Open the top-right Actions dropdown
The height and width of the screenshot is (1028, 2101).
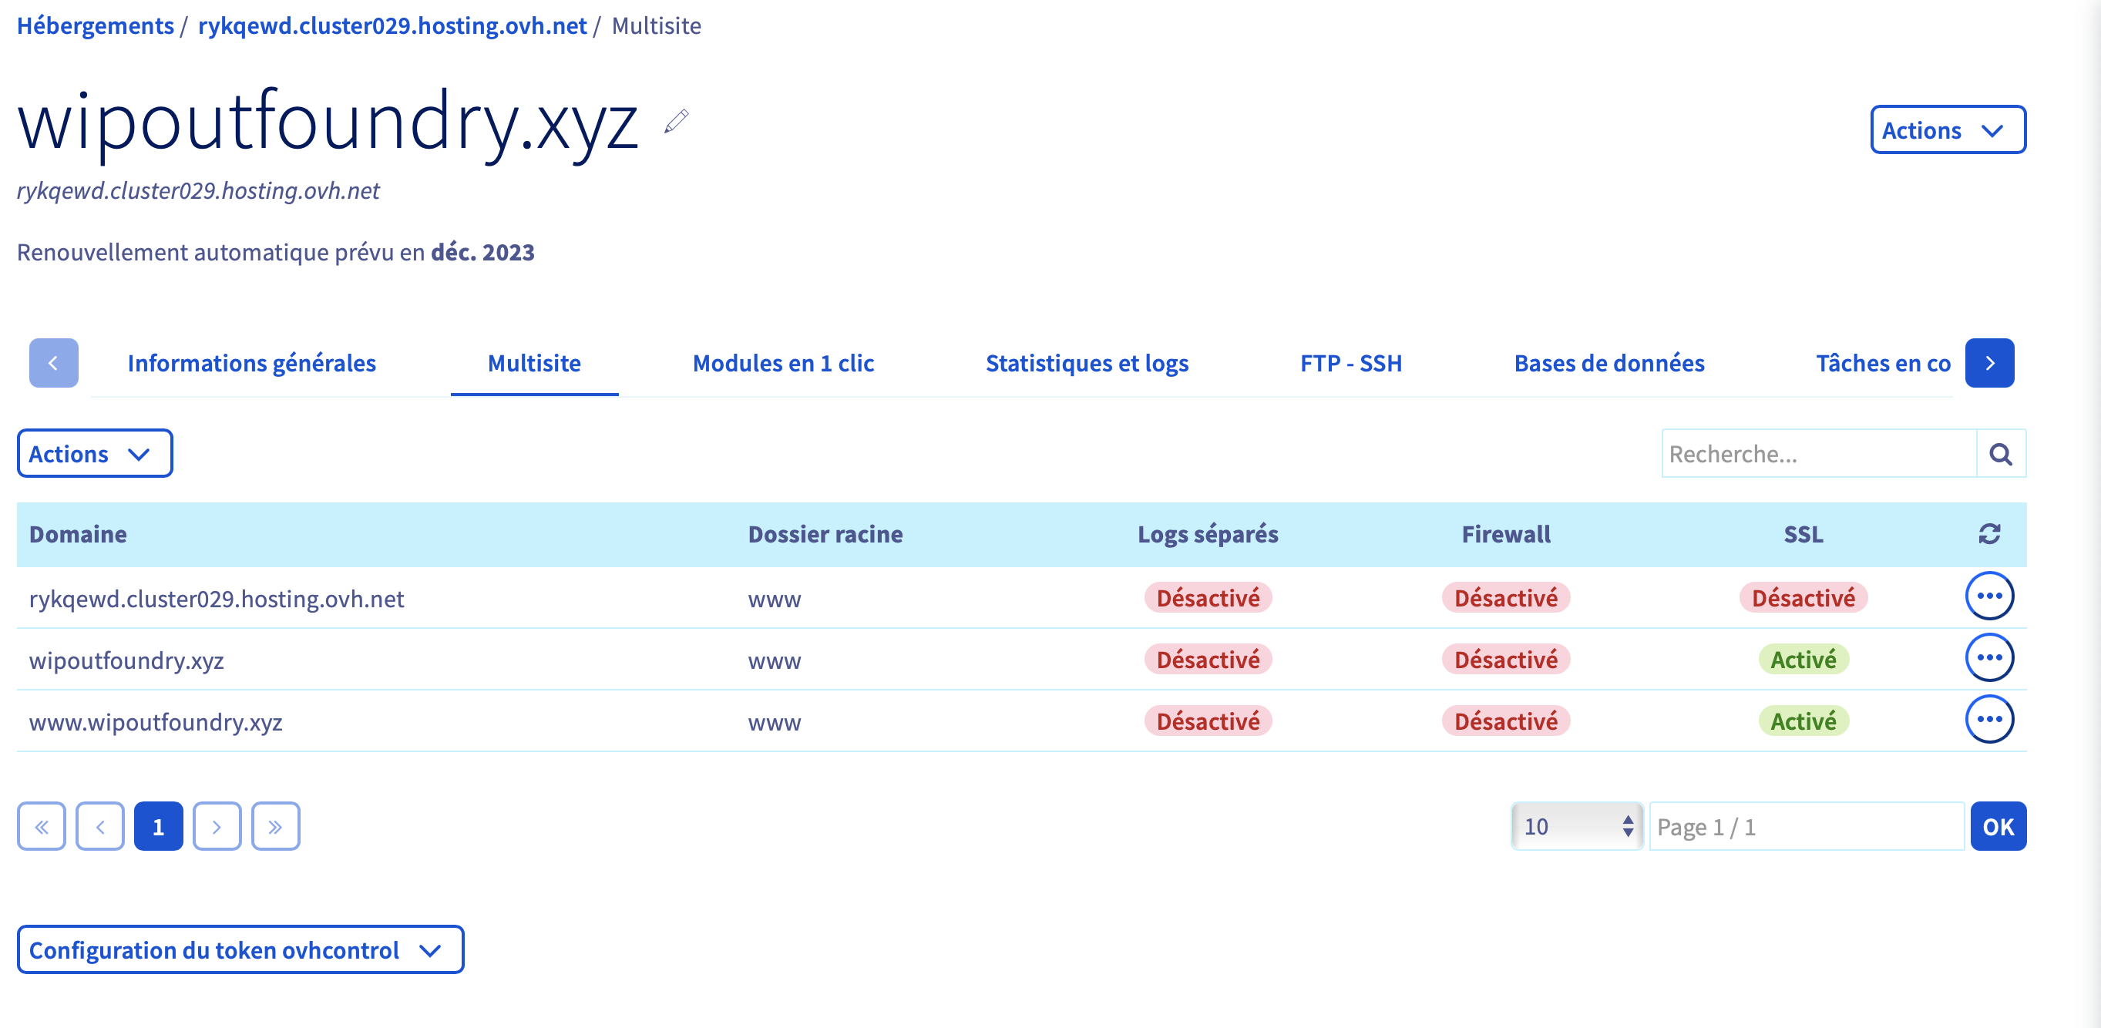click(1947, 129)
